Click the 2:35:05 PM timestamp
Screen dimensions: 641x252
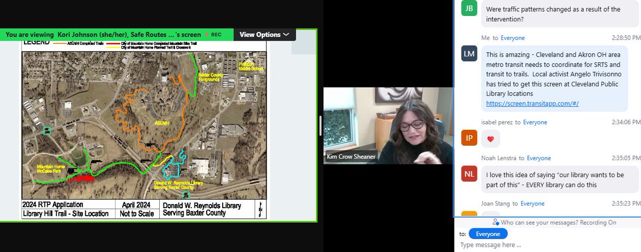626,158
